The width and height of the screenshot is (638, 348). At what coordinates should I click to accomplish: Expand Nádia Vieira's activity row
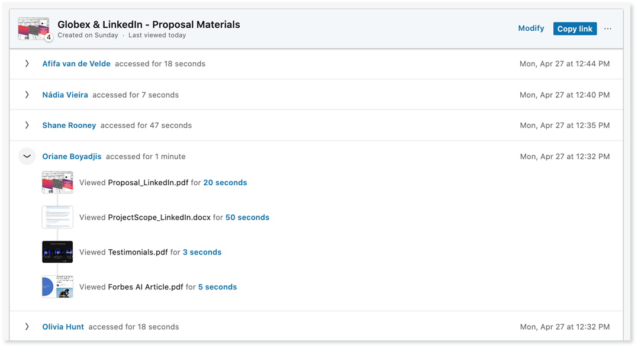pos(27,95)
